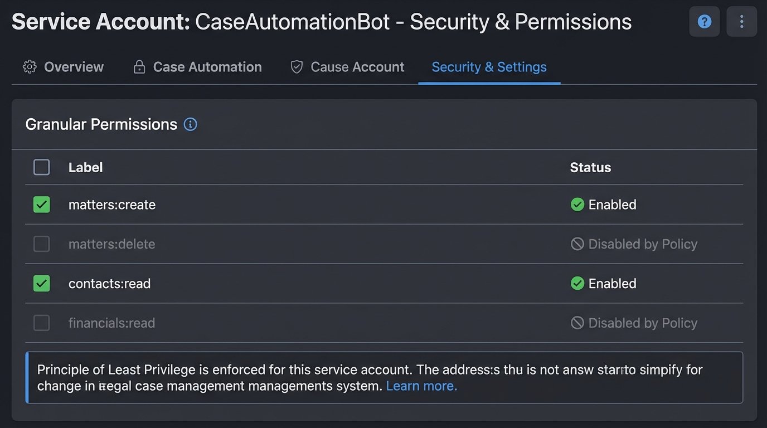Click the Label column header

(x=85, y=167)
